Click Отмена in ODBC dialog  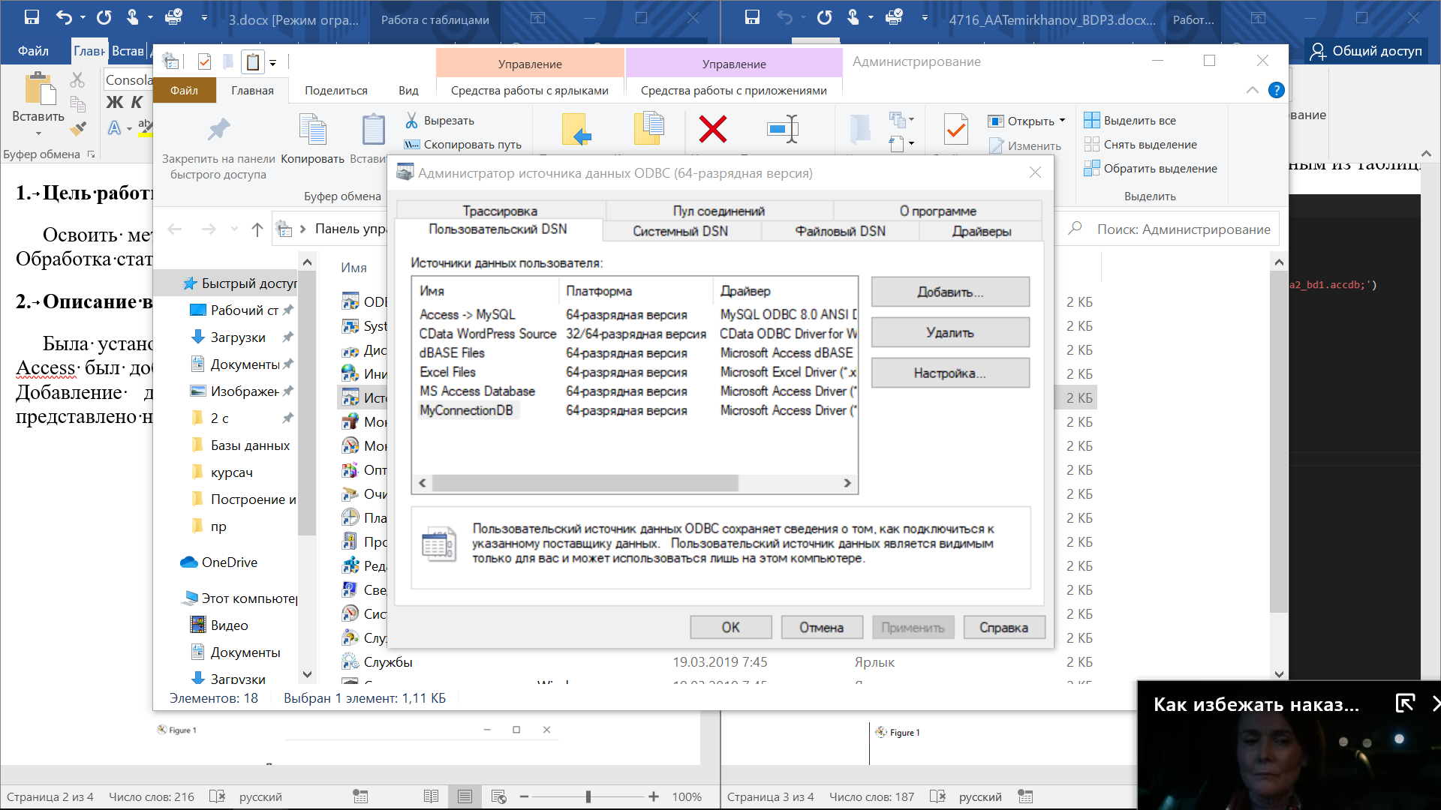point(821,627)
